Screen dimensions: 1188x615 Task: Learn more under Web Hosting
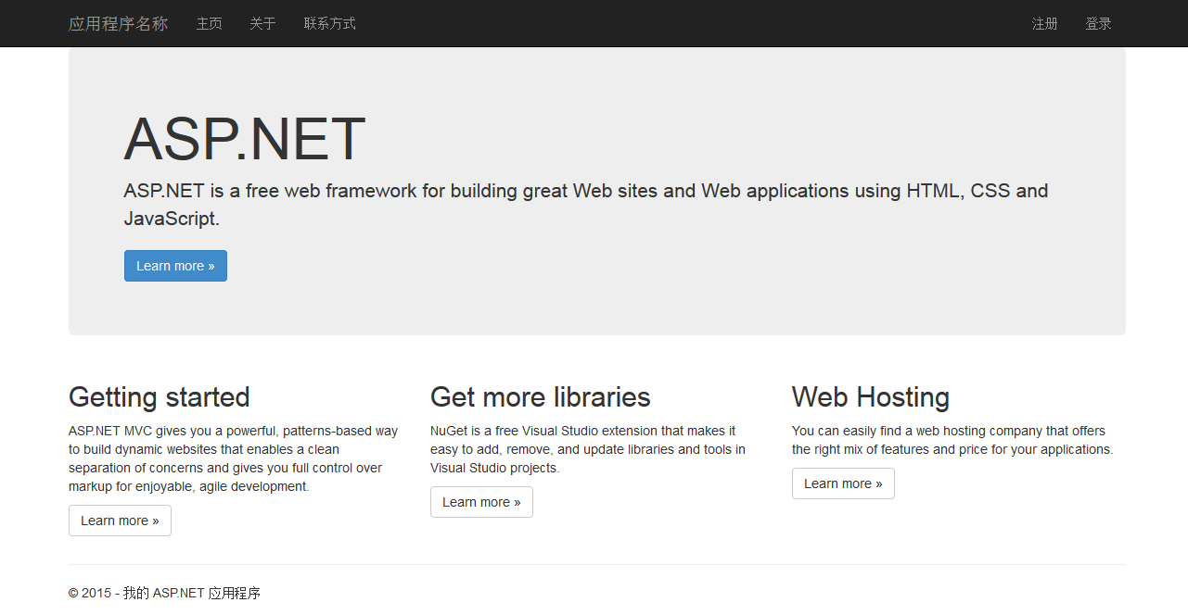coord(843,483)
